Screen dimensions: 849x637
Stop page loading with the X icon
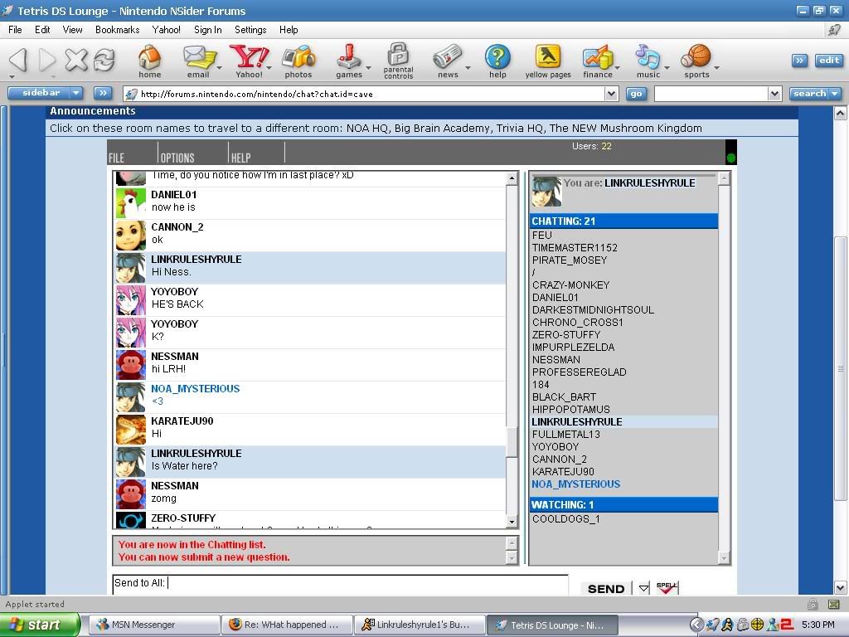pos(75,59)
